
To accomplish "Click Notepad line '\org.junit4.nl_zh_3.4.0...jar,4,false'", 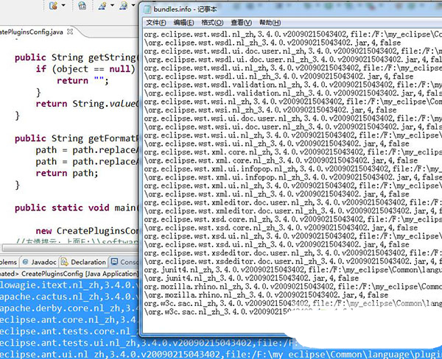I will coord(251,278).
